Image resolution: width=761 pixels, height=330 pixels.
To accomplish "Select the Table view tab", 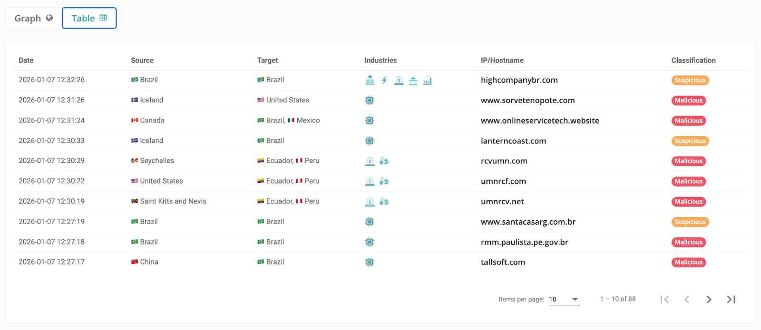I will tap(89, 18).
